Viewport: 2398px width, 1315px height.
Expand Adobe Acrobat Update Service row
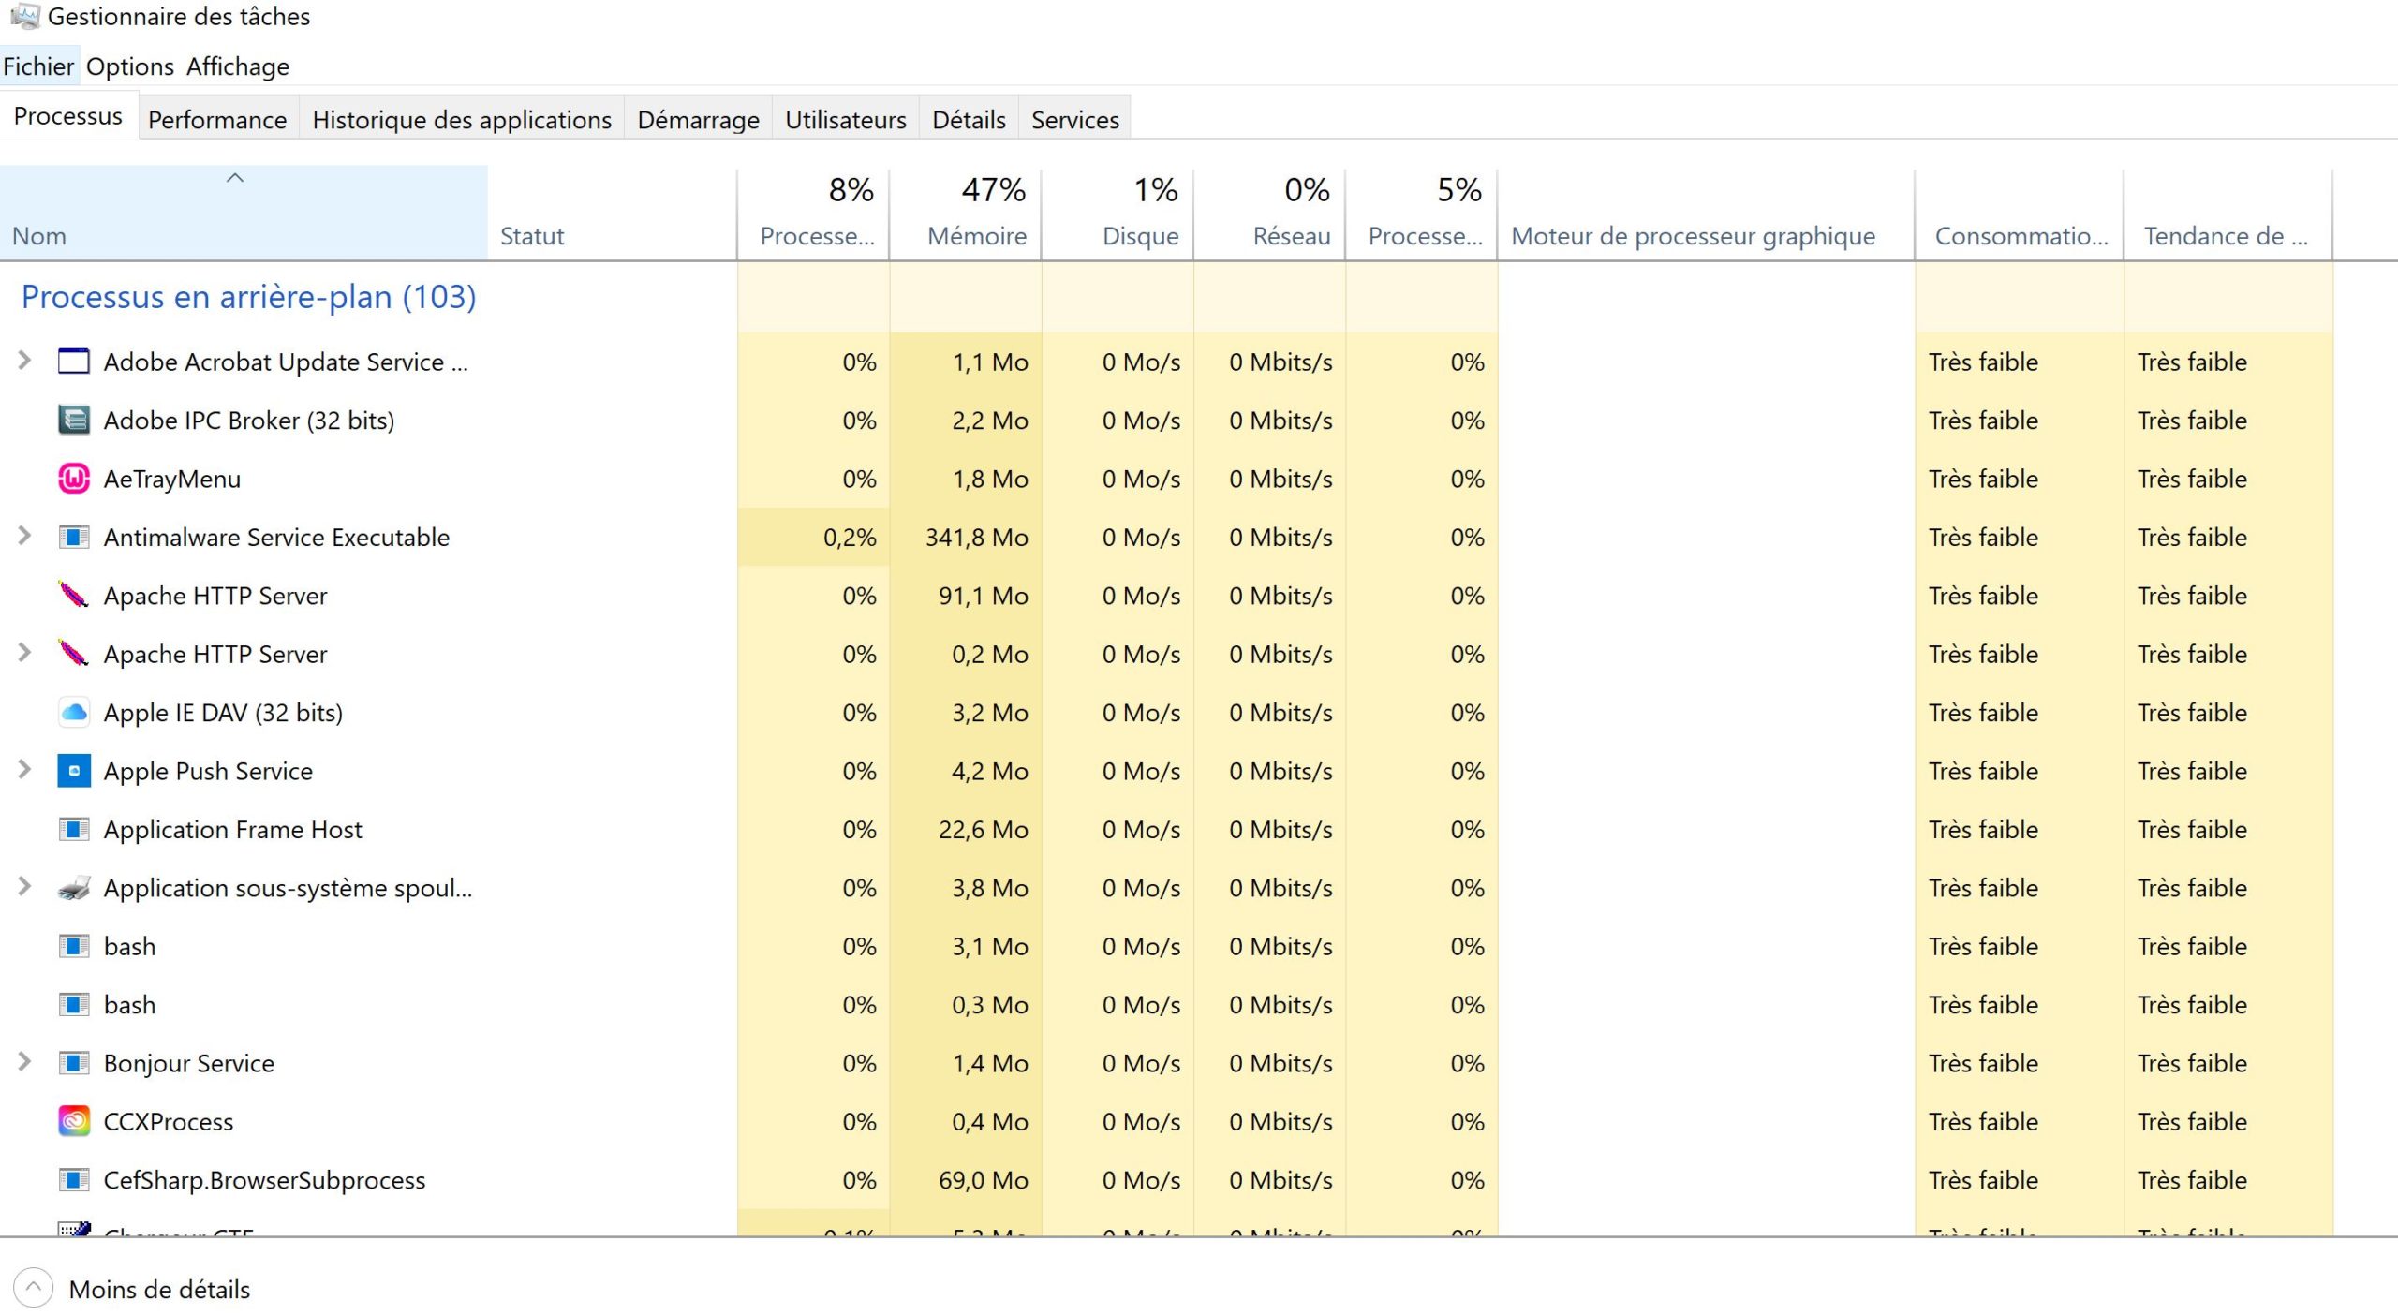24,361
